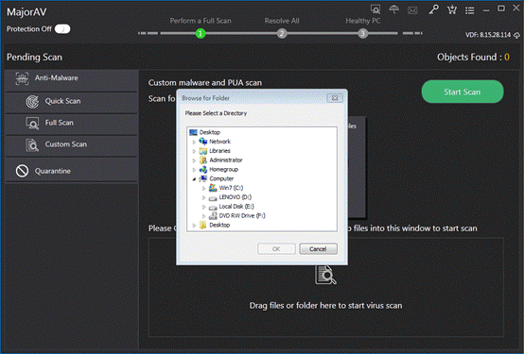The height and width of the screenshot is (354, 524).
Task: Select Libraries in folder tree
Action: [x=219, y=151]
